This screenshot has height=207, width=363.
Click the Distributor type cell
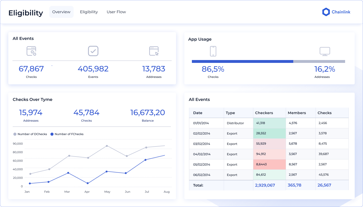click(x=239, y=123)
